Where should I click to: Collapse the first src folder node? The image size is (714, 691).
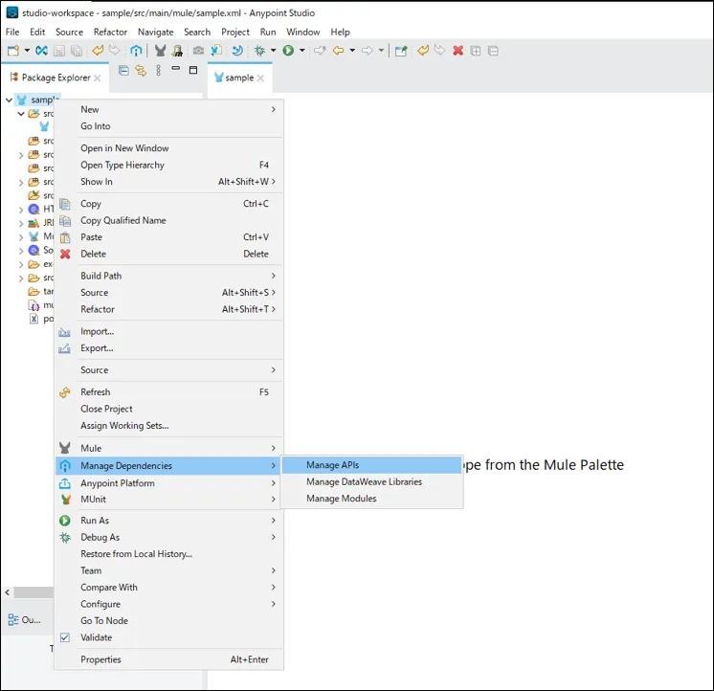point(21,113)
